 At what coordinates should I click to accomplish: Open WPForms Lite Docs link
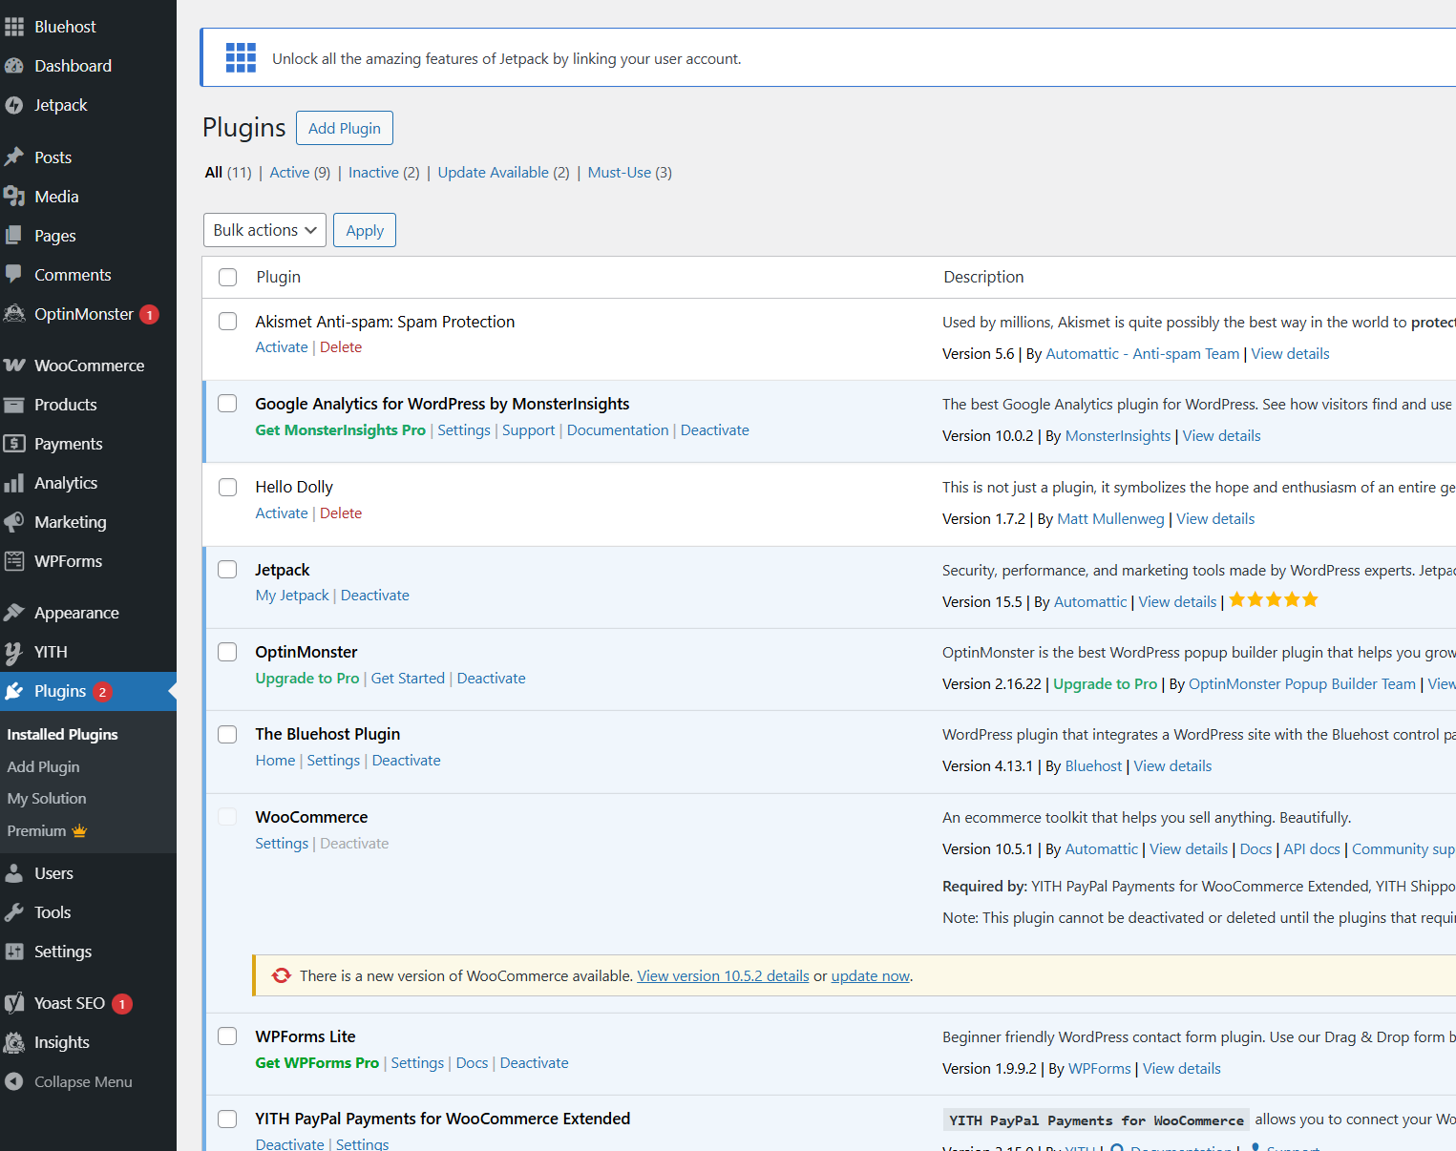pos(472,1063)
